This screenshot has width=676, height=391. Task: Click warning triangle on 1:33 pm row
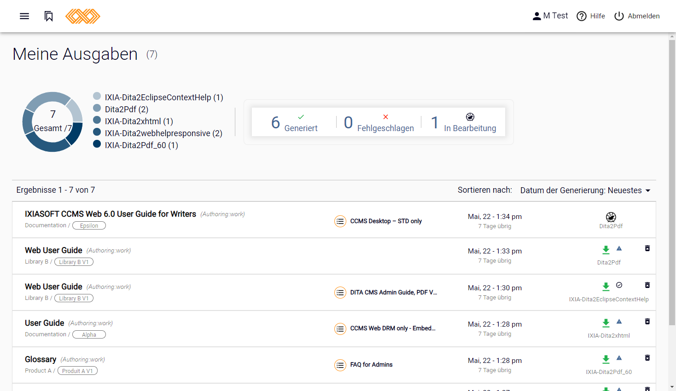pos(619,248)
